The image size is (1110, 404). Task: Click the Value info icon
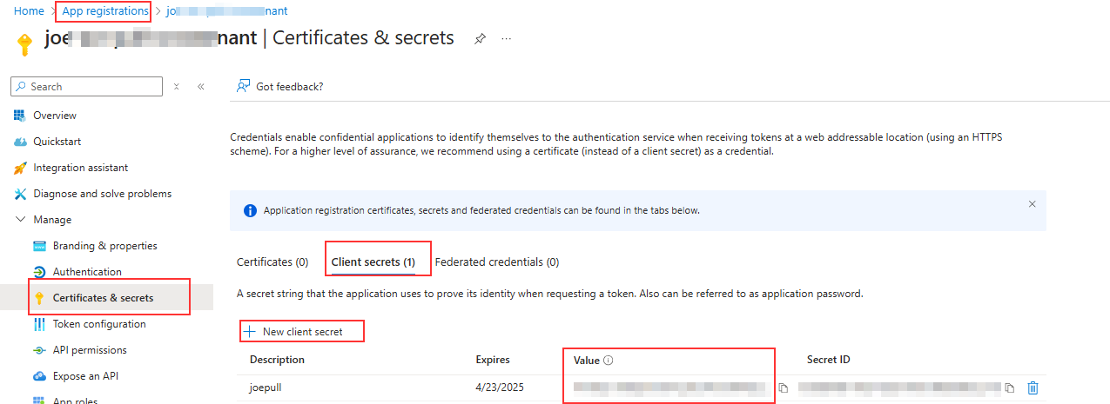tap(609, 360)
